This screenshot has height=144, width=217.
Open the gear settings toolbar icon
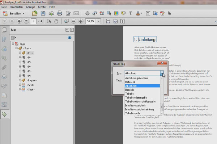tap(87, 13)
